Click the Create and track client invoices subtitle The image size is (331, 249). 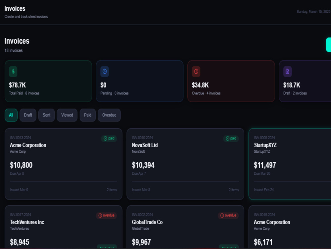pyautogui.click(x=26, y=17)
